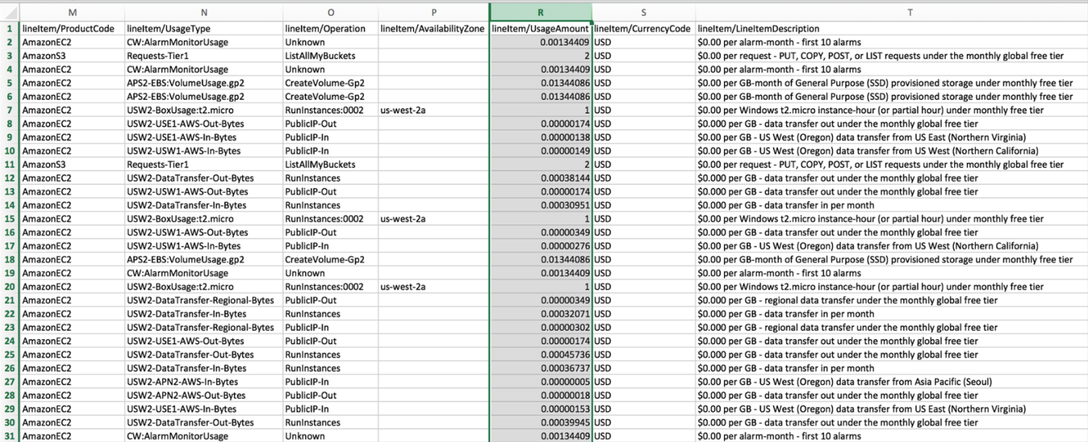Select column N header

click(204, 11)
